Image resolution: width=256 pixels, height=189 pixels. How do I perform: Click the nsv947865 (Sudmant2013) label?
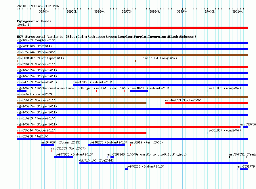coord(73,154)
